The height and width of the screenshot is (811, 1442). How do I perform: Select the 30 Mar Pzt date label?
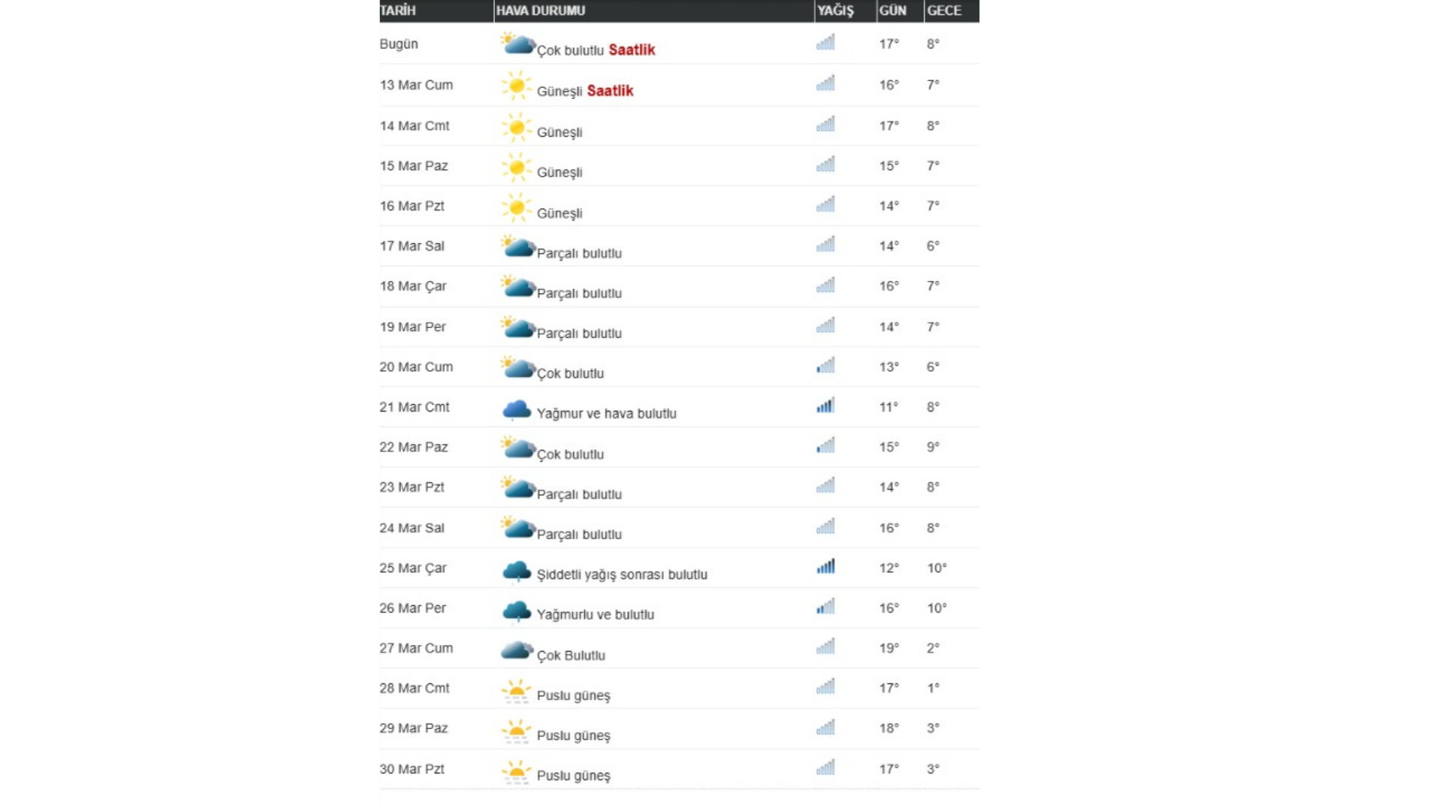(x=412, y=769)
